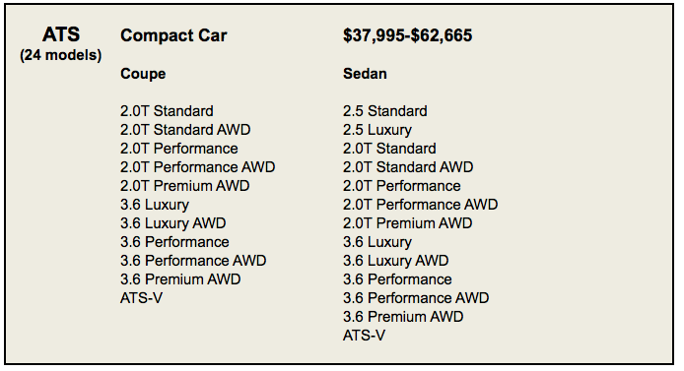The width and height of the screenshot is (684, 371).
Task: Click Sedan 2.5 Luxury trim
Action: click(377, 130)
